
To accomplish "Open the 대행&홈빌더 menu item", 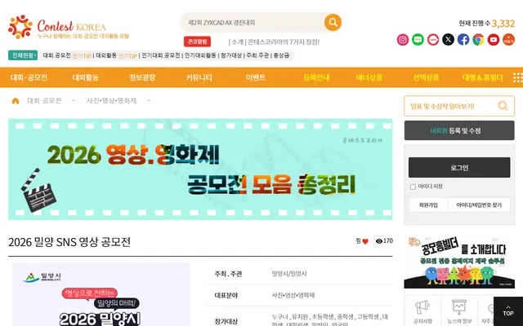I will (x=483, y=77).
